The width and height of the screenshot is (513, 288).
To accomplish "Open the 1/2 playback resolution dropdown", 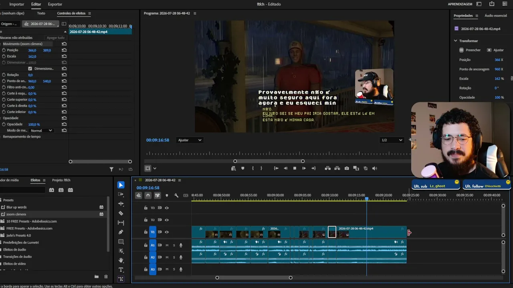I will click(392, 140).
